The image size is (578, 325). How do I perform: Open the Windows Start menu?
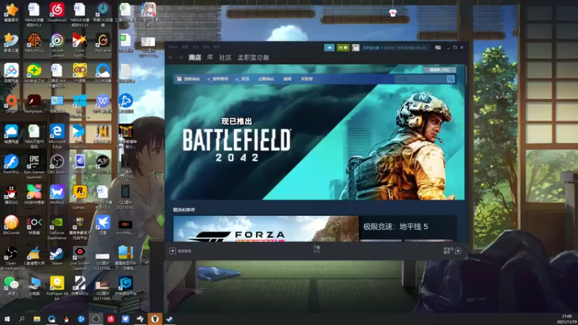coord(7,319)
